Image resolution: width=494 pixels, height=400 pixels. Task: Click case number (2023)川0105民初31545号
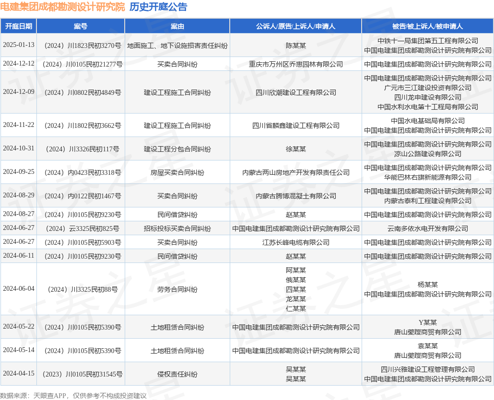[x=82, y=374]
